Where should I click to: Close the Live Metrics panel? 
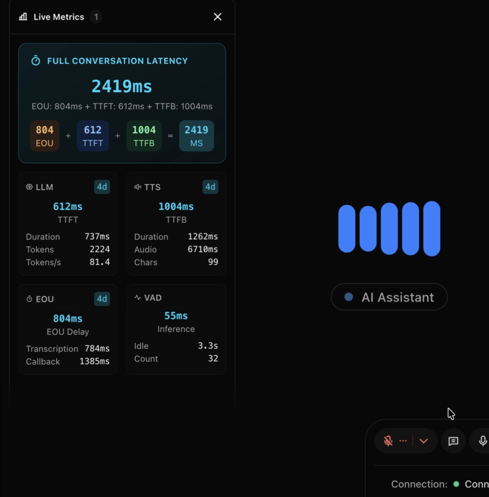click(x=218, y=17)
